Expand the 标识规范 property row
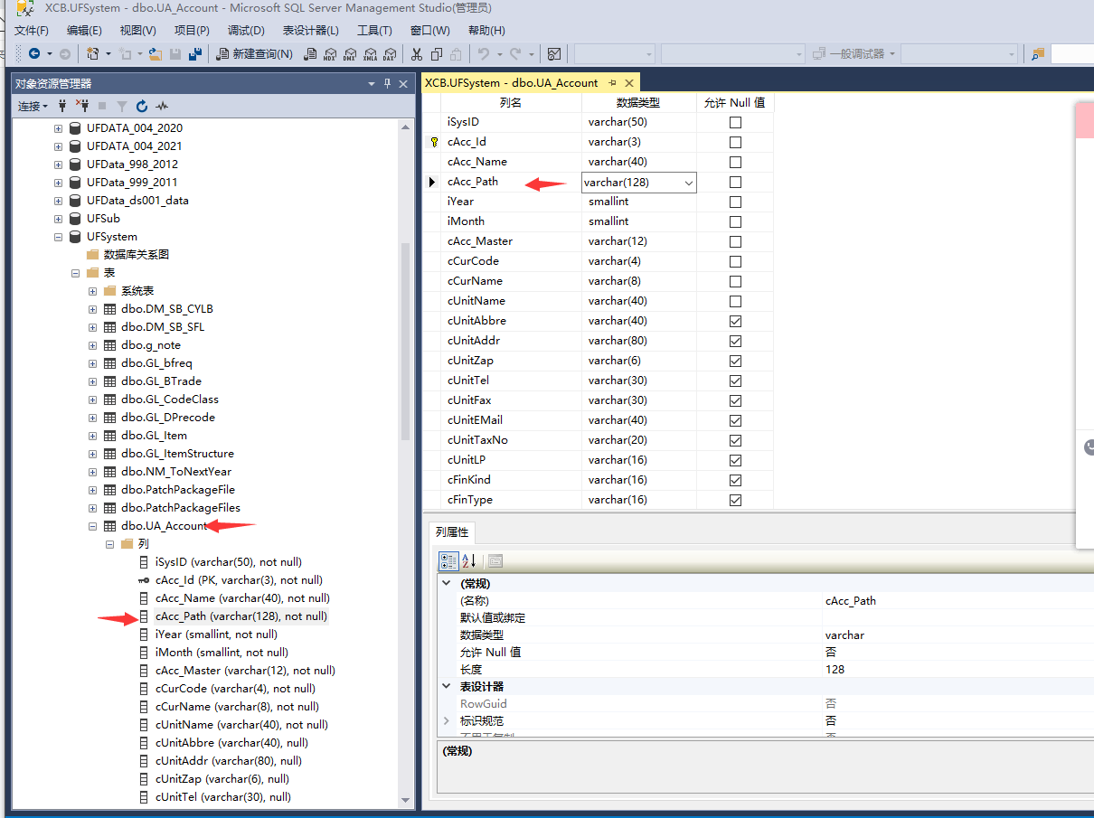 (x=447, y=721)
